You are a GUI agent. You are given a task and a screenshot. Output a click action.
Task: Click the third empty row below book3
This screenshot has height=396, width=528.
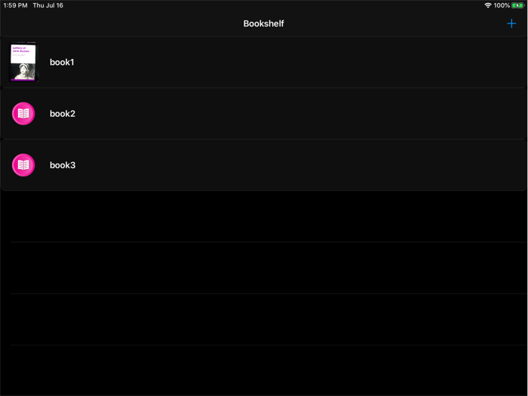[x=264, y=319]
